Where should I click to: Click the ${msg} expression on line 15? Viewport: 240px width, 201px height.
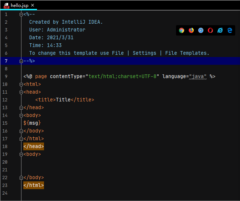(32, 123)
